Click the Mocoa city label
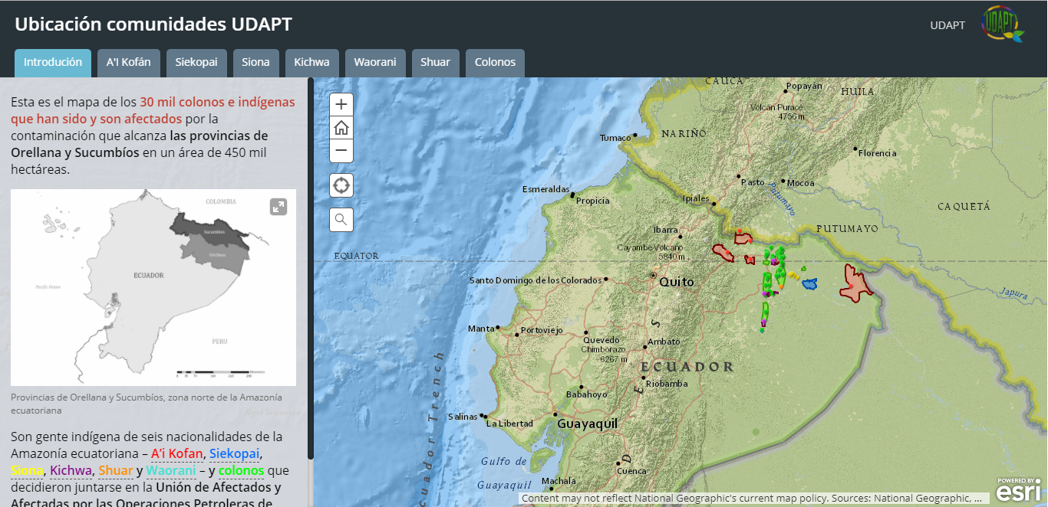This screenshot has width=1048, height=507. click(x=800, y=183)
